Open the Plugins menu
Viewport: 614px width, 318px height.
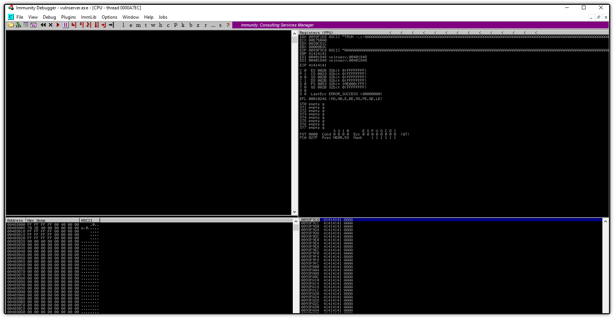pos(68,17)
